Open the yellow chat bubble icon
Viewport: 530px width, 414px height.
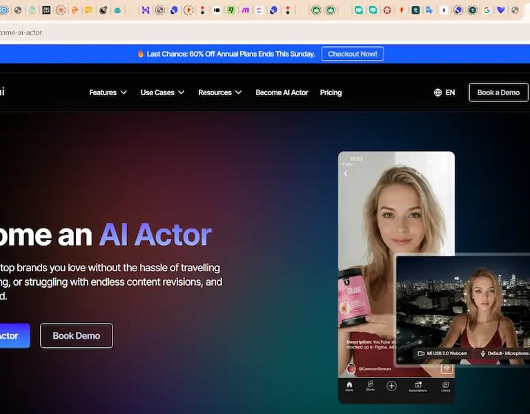click(88, 10)
